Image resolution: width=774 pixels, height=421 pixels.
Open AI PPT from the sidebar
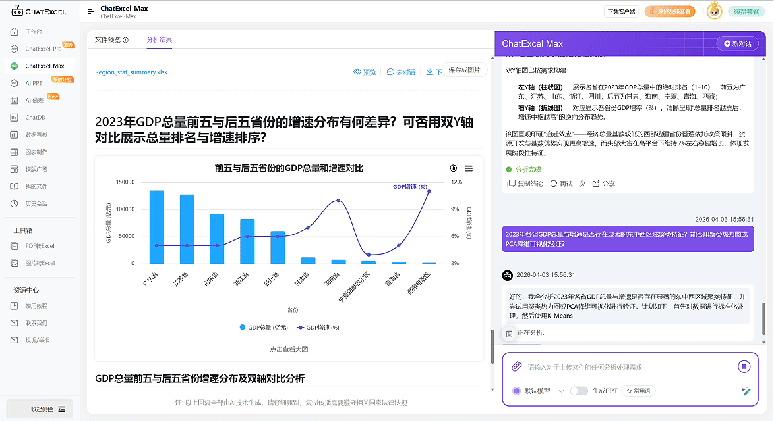tap(34, 84)
